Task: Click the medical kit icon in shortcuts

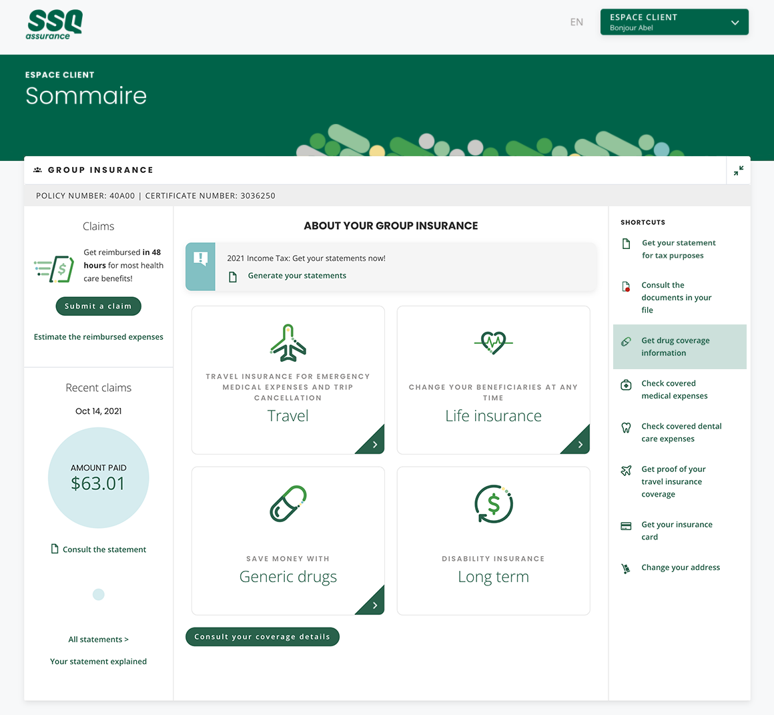Action: point(626,385)
